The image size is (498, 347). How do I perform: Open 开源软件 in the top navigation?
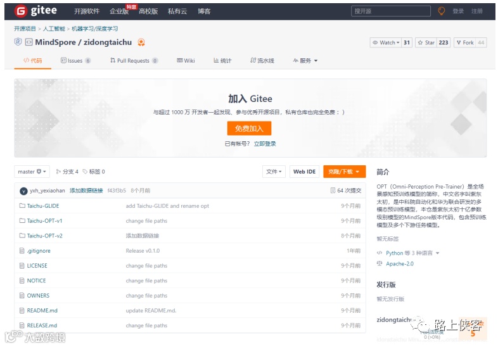[87, 11]
